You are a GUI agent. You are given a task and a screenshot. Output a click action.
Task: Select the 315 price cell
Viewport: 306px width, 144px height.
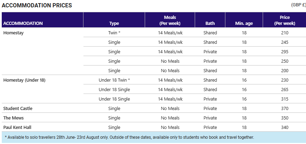(285, 99)
